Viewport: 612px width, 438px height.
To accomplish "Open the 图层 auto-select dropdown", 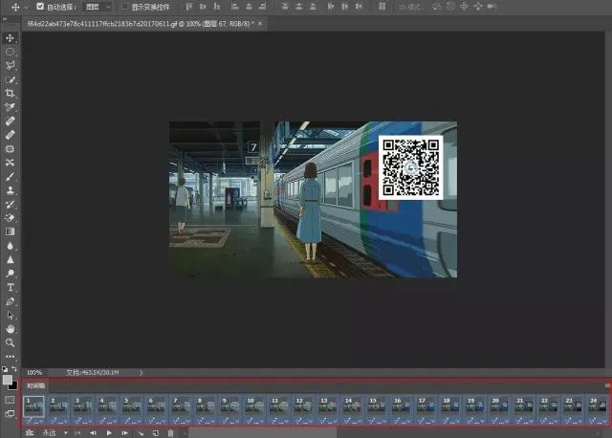I will pyautogui.click(x=98, y=6).
